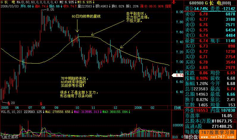Click the red S marker near 2005

point(8,103)
